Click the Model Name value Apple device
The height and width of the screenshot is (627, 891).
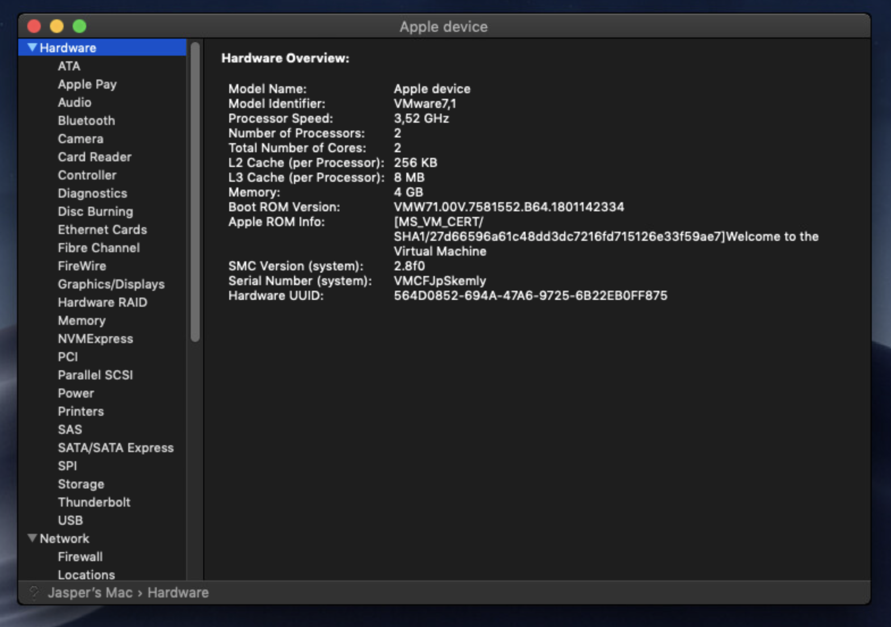pos(432,89)
